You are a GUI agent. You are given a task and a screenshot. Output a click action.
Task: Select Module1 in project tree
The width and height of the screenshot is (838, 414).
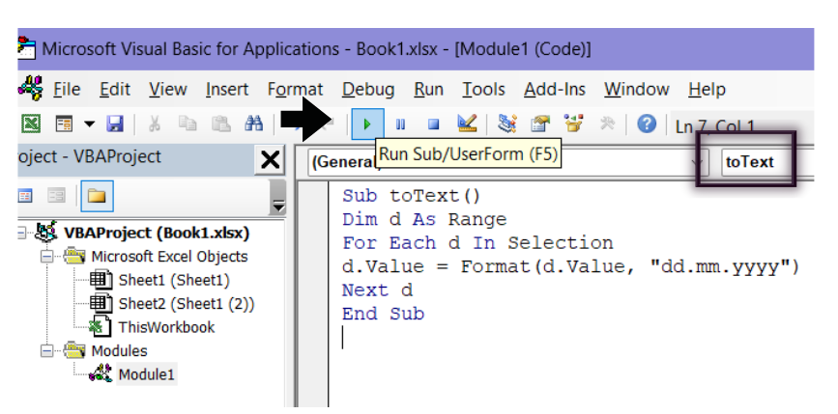click(147, 374)
